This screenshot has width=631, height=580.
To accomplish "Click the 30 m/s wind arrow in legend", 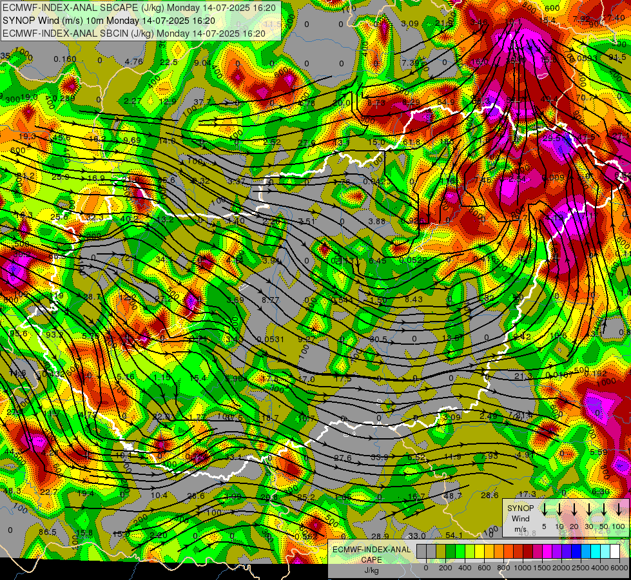I will pyautogui.click(x=588, y=510).
